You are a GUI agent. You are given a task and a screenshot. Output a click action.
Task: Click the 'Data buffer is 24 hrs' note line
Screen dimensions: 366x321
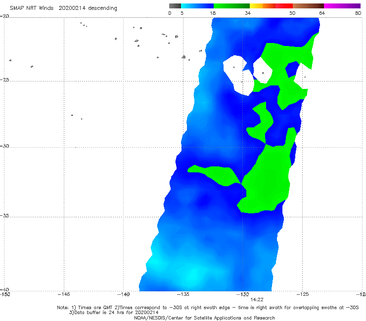[114, 313]
